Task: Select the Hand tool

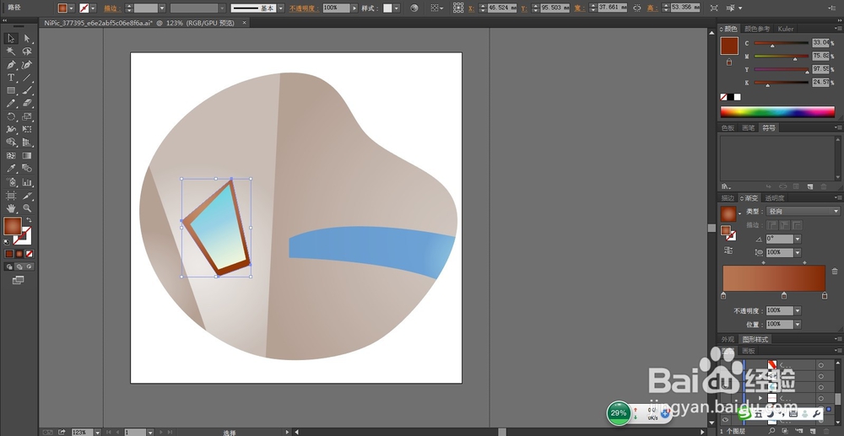Action: tap(11, 208)
